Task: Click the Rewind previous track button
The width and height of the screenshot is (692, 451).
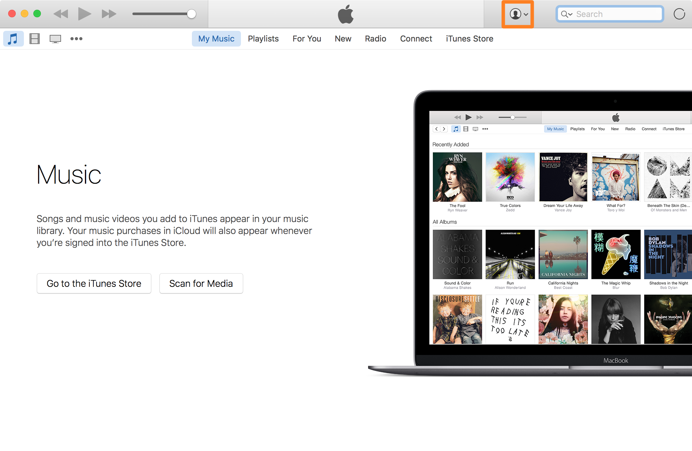Action: pos(61,14)
